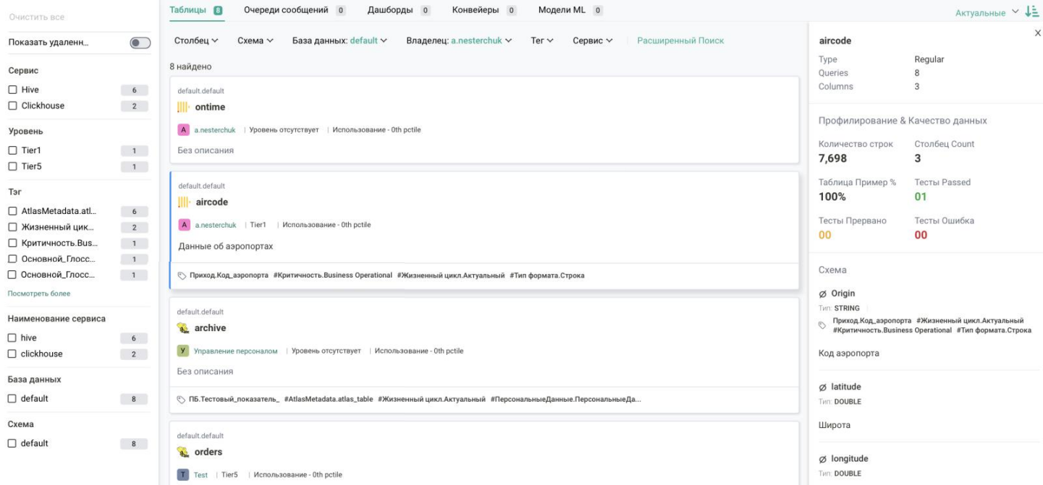Check the Clickhouse service checkbox
The width and height of the screenshot is (1043, 485).
tap(12, 106)
